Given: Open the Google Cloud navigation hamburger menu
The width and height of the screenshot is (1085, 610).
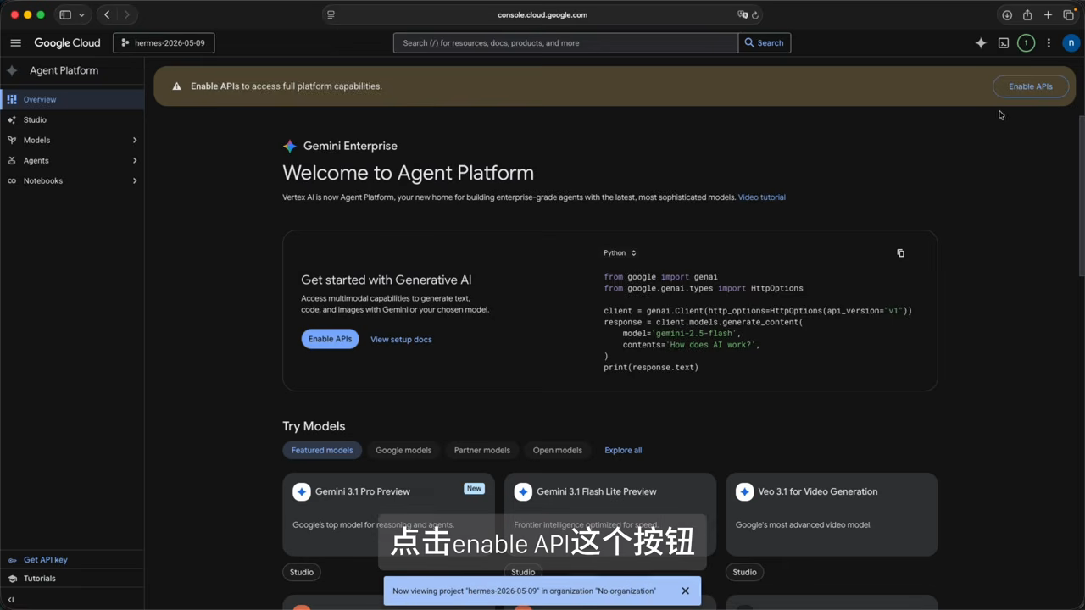Looking at the screenshot, I should click(x=15, y=42).
